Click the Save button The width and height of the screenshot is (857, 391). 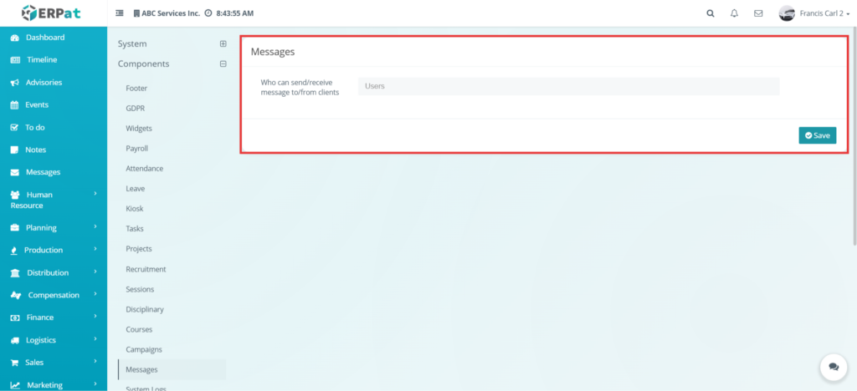(x=817, y=135)
